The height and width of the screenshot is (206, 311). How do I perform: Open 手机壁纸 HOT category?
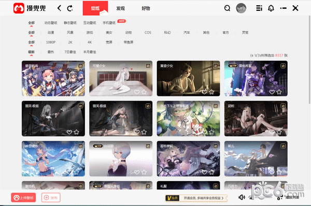[109, 23]
